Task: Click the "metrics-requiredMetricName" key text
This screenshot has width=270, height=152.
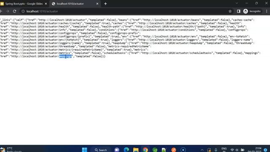Action: click(129, 46)
